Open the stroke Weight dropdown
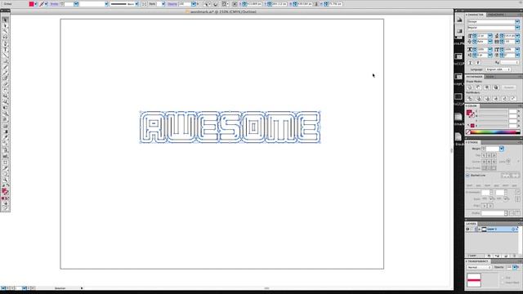The height and width of the screenshot is (294, 523). (x=501, y=149)
